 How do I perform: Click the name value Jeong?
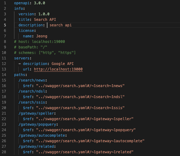pyautogui.click(x=42, y=36)
